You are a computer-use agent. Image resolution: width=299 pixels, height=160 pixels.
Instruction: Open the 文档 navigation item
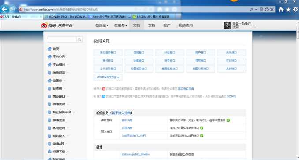click(136, 25)
